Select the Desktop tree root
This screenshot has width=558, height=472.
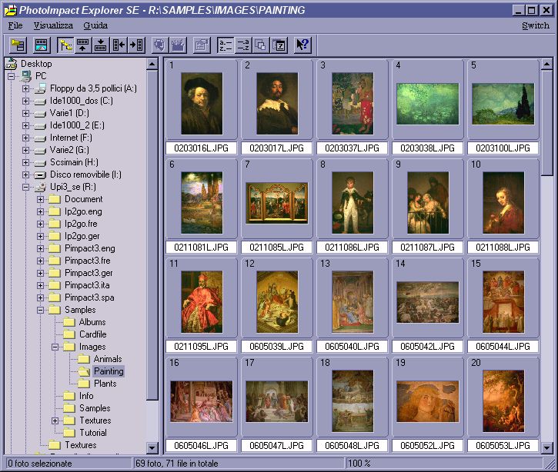point(36,64)
